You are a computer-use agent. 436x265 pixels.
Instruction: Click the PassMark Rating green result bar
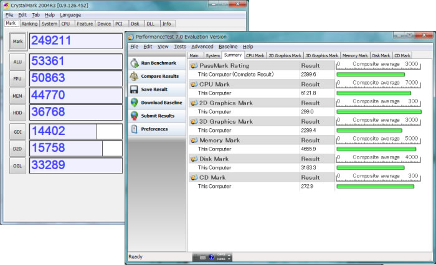click(x=371, y=75)
